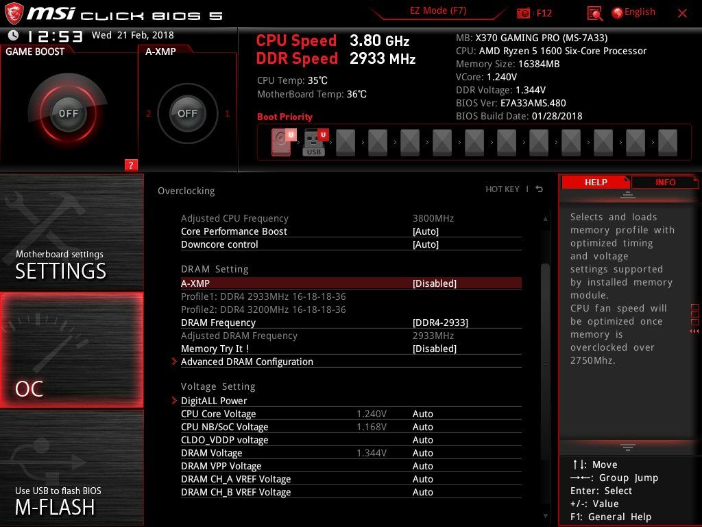Image resolution: width=702 pixels, height=527 pixels.
Task: Change Memory Try It ! [Disabled] value
Action: pyautogui.click(x=434, y=348)
